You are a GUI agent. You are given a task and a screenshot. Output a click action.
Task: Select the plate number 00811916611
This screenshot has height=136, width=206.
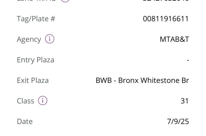(166, 19)
